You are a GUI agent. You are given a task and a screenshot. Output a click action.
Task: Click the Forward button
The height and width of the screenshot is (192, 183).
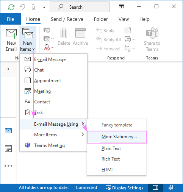pos(108,48)
